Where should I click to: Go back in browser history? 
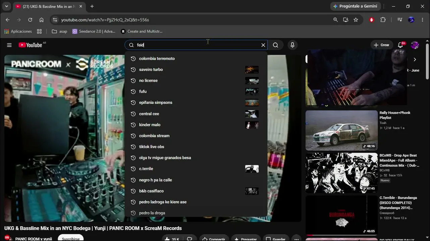click(x=8, y=20)
